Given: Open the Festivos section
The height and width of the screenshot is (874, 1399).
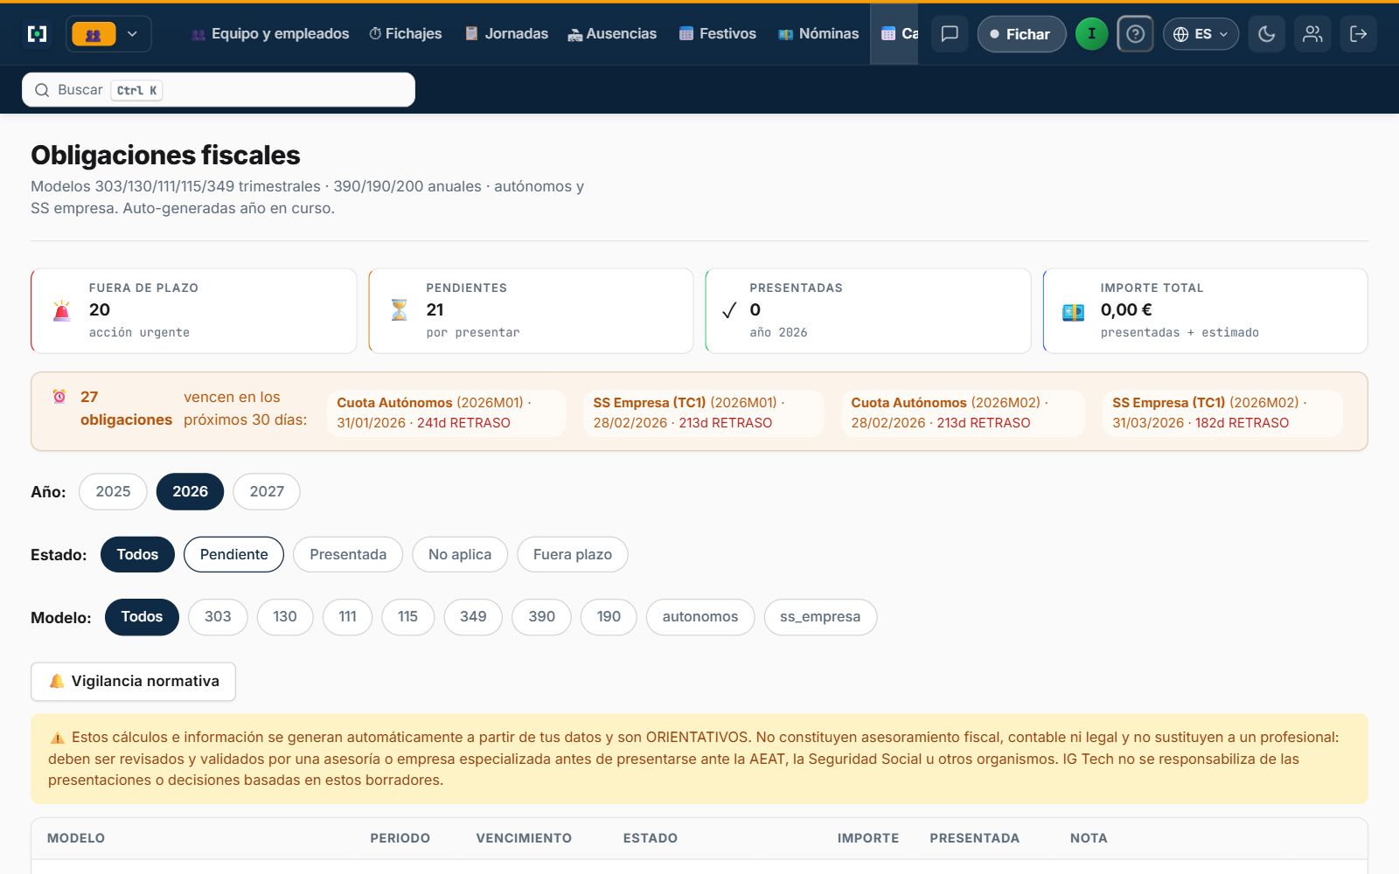Looking at the screenshot, I should [x=718, y=34].
